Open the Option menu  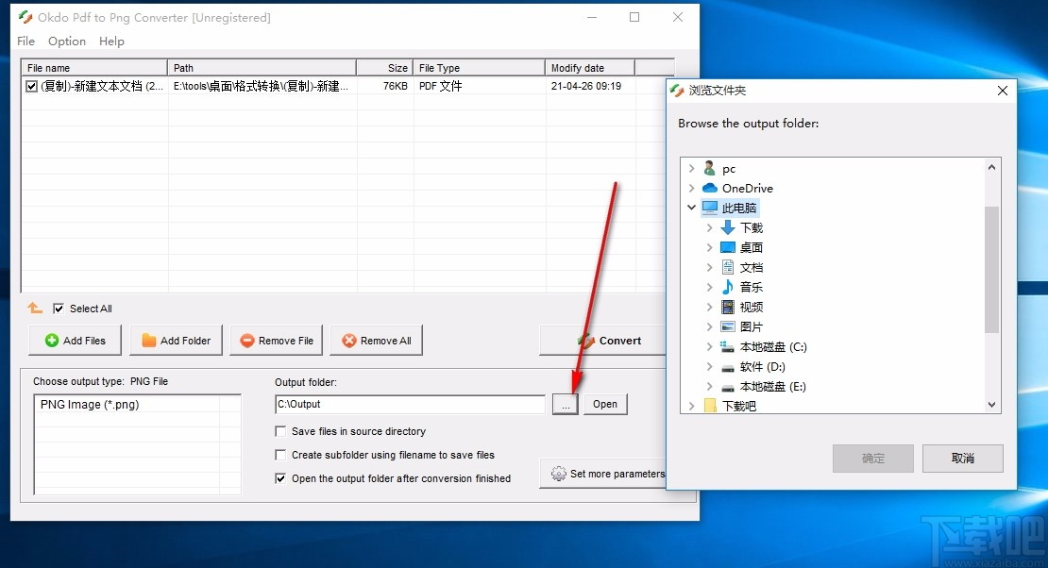66,42
